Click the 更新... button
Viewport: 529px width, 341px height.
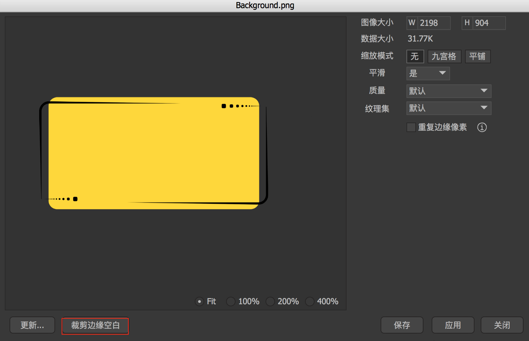32,325
